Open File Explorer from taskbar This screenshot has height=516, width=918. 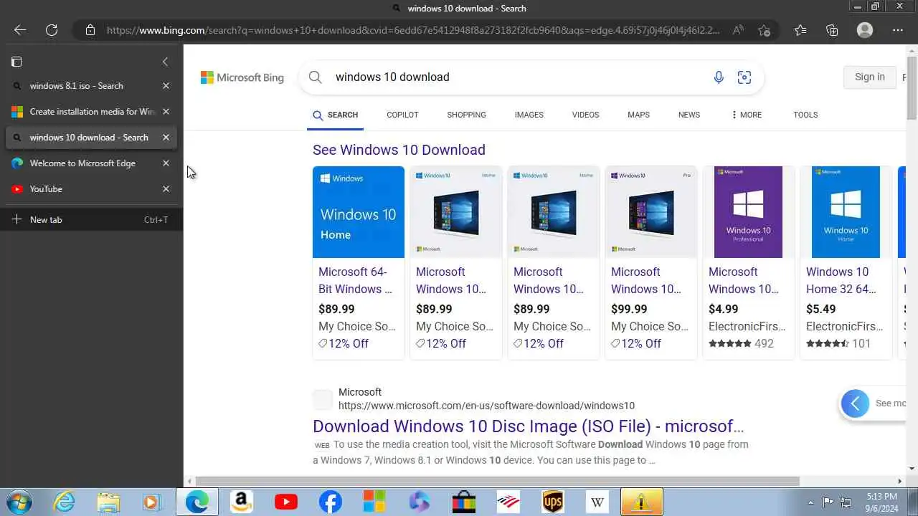point(108,502)
